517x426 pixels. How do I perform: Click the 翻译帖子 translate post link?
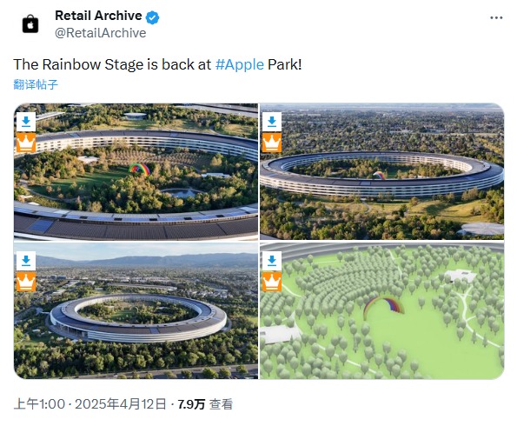click(36, 84)
